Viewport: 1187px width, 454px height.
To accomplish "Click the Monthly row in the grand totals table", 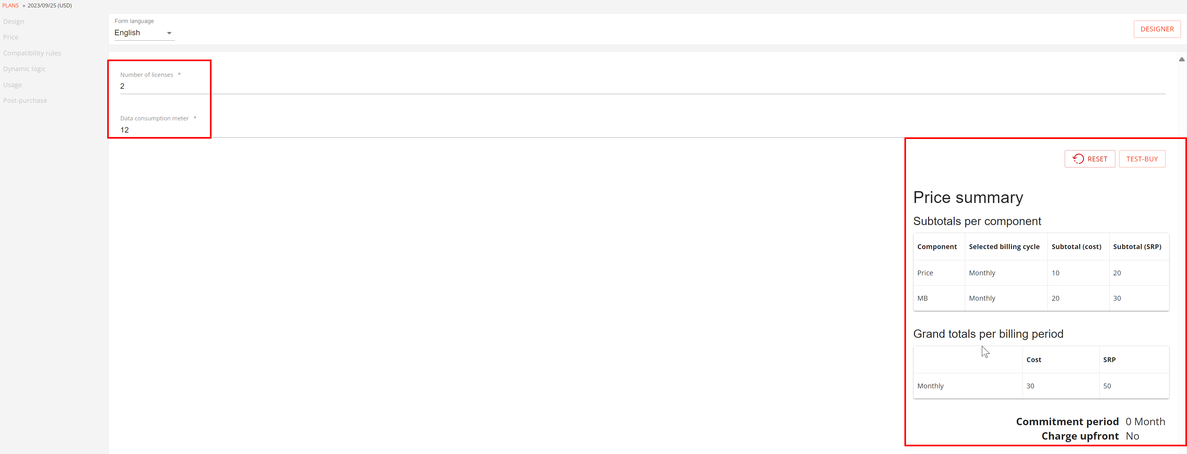I will pos(1040,386).
